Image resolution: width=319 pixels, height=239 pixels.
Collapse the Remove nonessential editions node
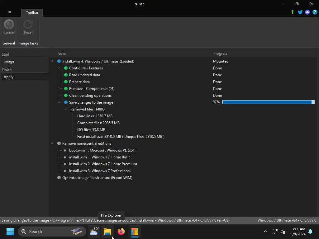pyautogui.click(x=52, y=143)
